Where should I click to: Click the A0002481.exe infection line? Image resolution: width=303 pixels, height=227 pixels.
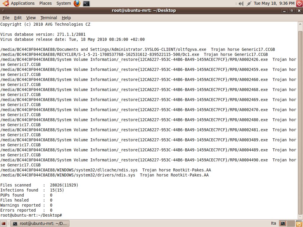[x=148, y=132]
